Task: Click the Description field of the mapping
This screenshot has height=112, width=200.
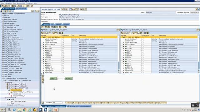Action: 129,21
